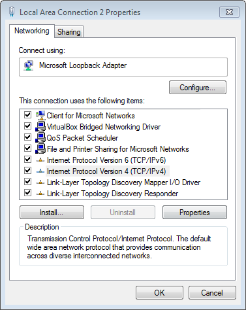The height and width of the screenshot is (310, 246).
Task: Click the Microsoft Loopback Adapter icon
Action: [29, 65]
